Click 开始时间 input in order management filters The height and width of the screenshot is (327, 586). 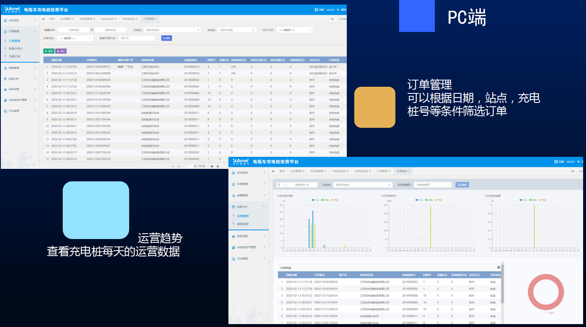74,30
